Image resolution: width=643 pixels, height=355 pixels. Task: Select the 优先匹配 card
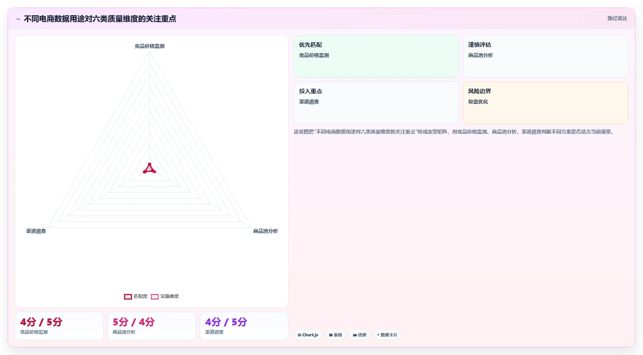376,56
